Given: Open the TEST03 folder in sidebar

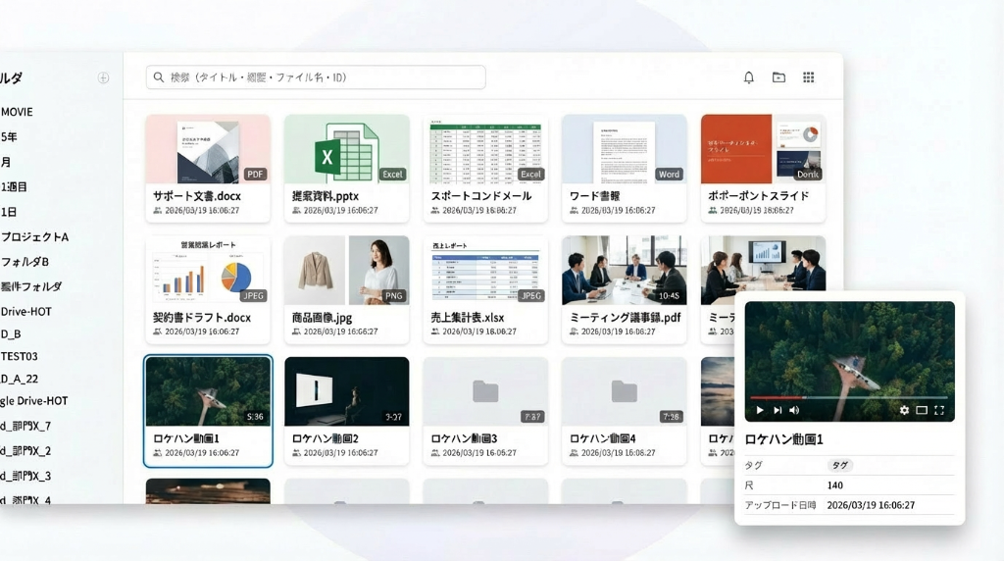Looking at the screenshot, I should click(20, 356).
